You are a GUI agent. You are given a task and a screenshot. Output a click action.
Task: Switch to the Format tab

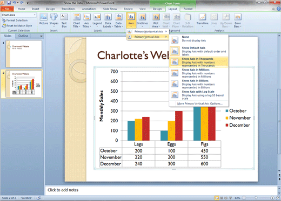[188, 9]
